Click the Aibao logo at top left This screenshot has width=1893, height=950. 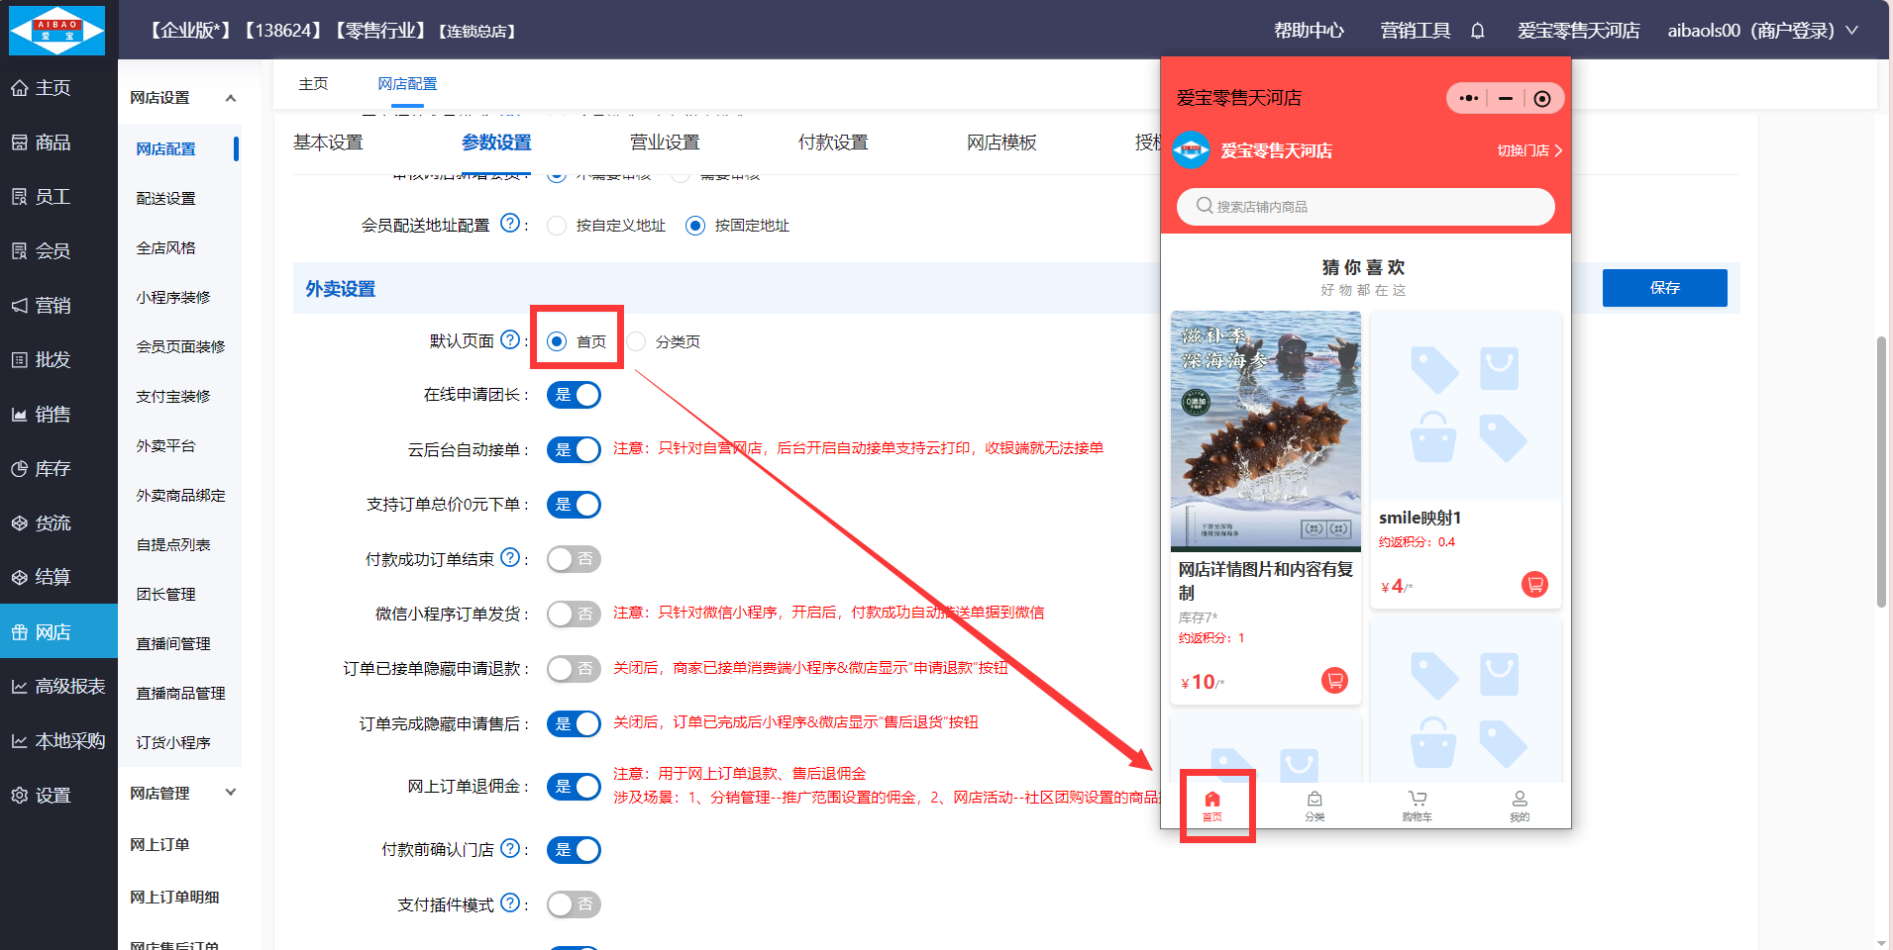pos(57,30)
